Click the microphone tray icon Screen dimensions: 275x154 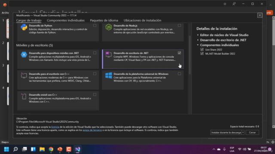(x=224, y=149)
